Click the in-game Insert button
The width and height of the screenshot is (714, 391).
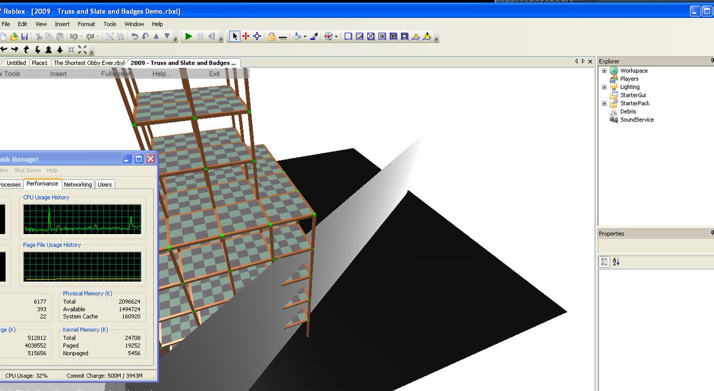click(x=58, y=74)
